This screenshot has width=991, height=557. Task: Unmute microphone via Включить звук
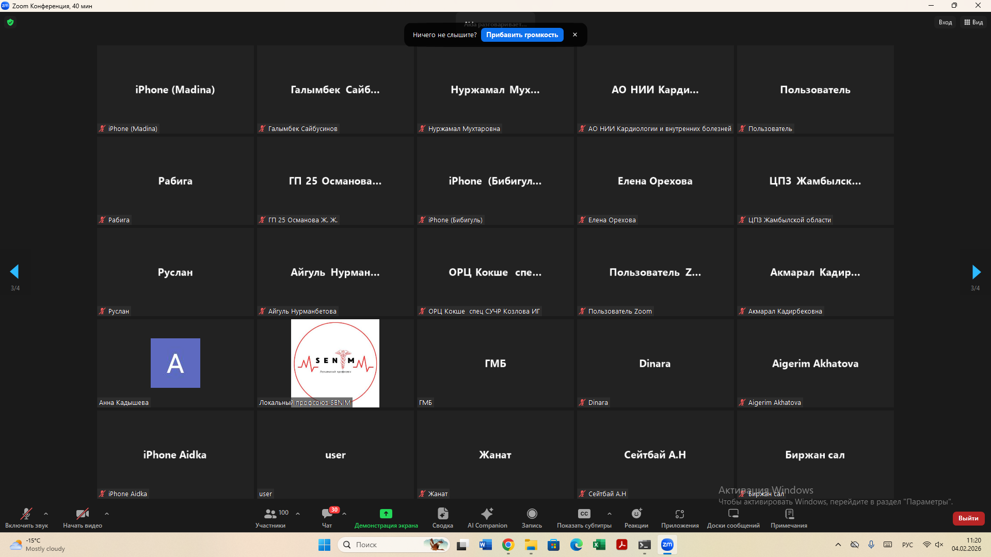(x=26, y=514)
